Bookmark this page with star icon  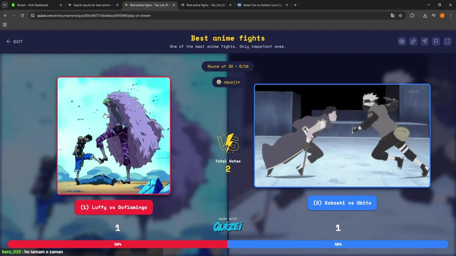(x=400, y=16)
